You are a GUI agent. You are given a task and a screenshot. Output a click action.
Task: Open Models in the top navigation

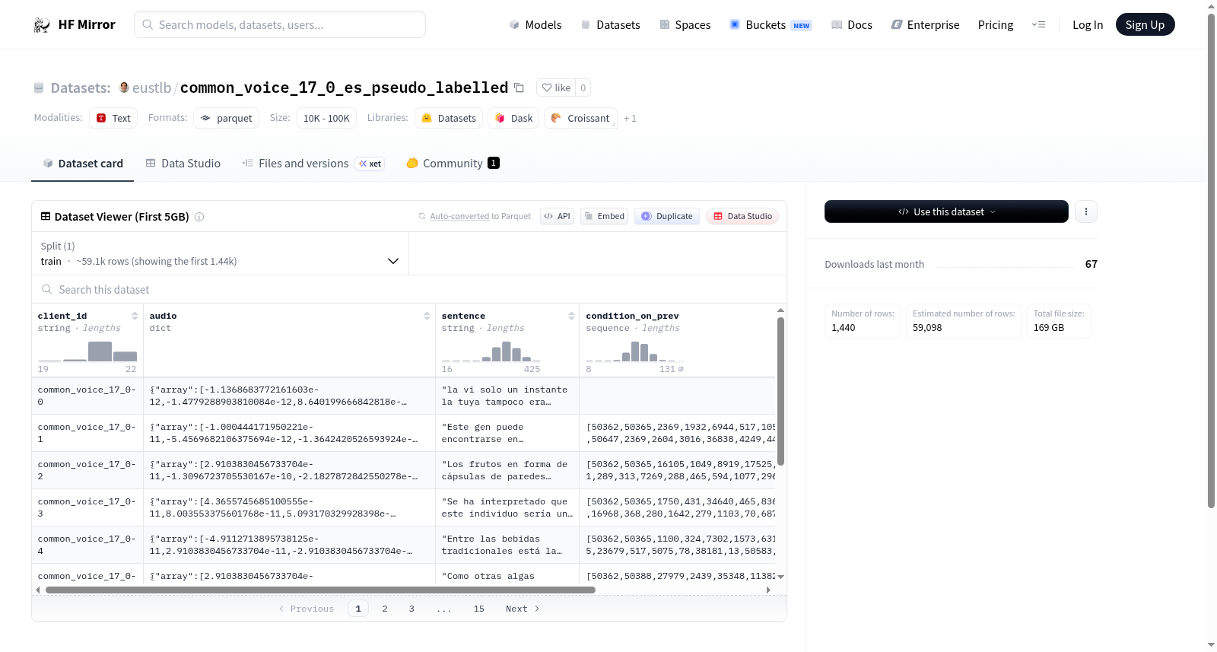click(535, 25)
